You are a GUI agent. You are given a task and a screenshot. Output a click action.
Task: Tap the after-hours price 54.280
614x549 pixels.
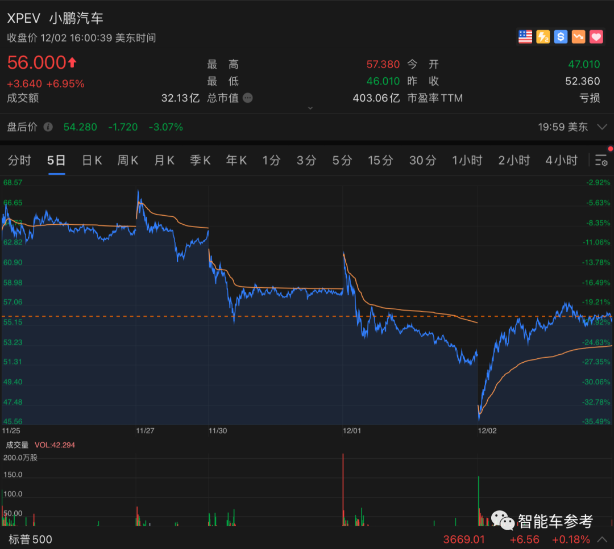80,127
